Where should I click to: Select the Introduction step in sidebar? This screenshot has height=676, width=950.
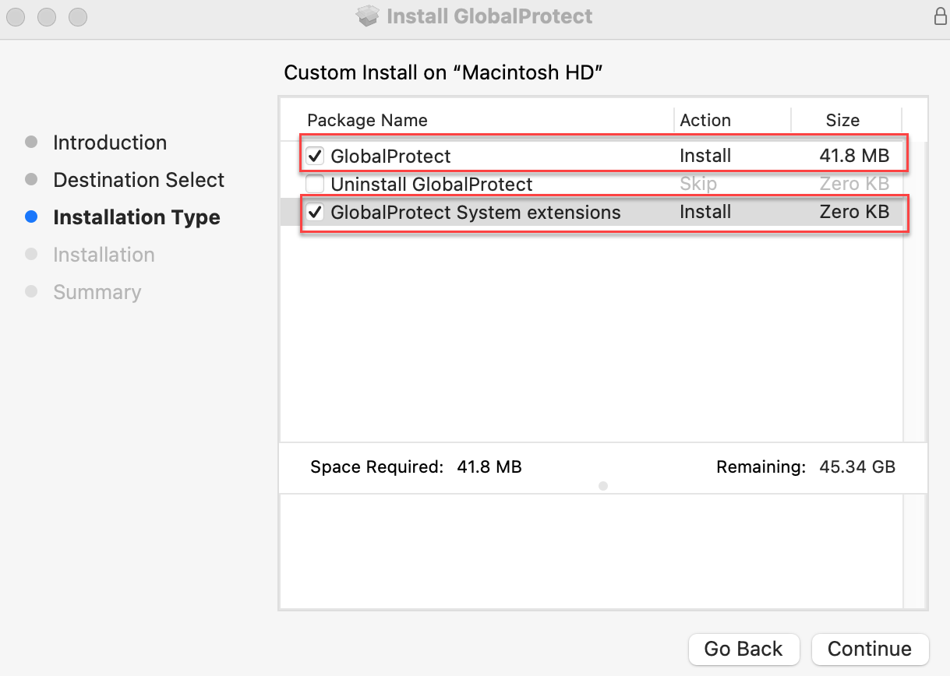pyautogui.click(x=110, y=143)
